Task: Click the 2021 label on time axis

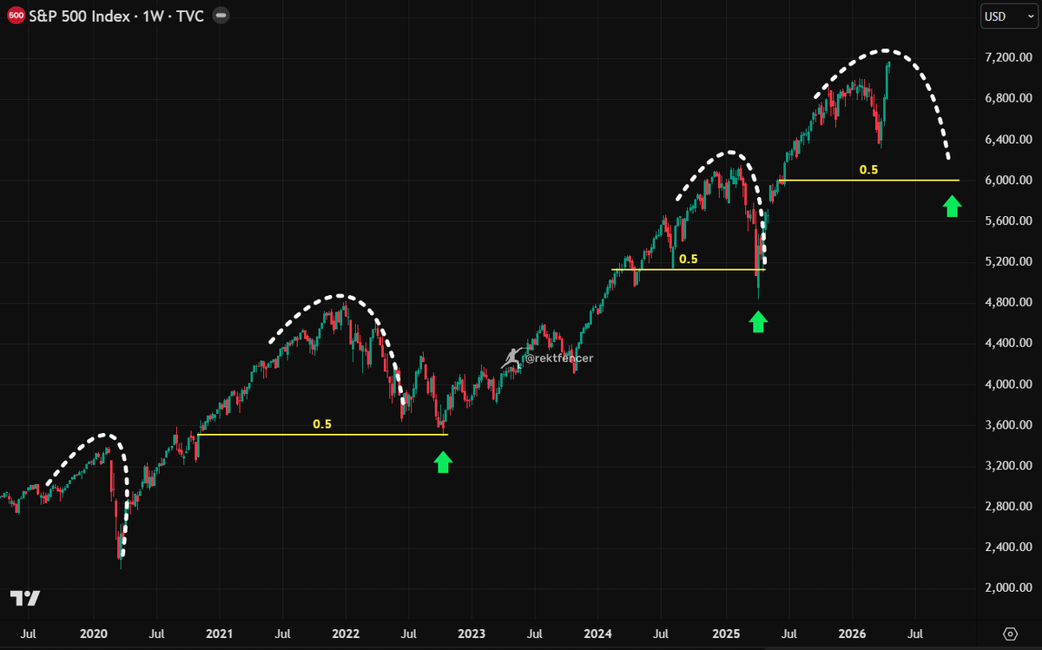Action: (x=219, y=634)
